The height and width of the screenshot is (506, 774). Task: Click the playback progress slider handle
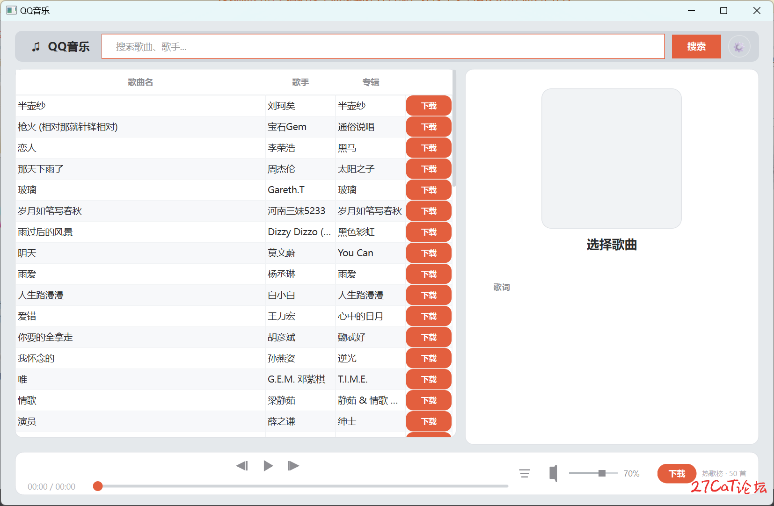point(98,486)
